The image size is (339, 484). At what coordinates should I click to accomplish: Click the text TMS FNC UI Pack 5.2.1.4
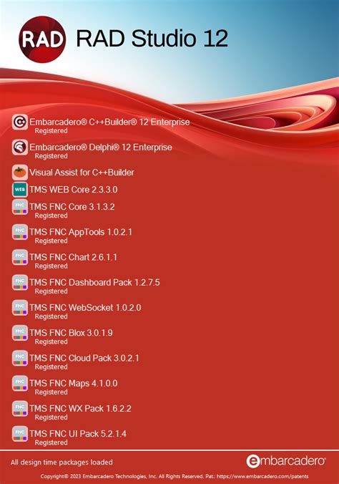click(78, 434)
